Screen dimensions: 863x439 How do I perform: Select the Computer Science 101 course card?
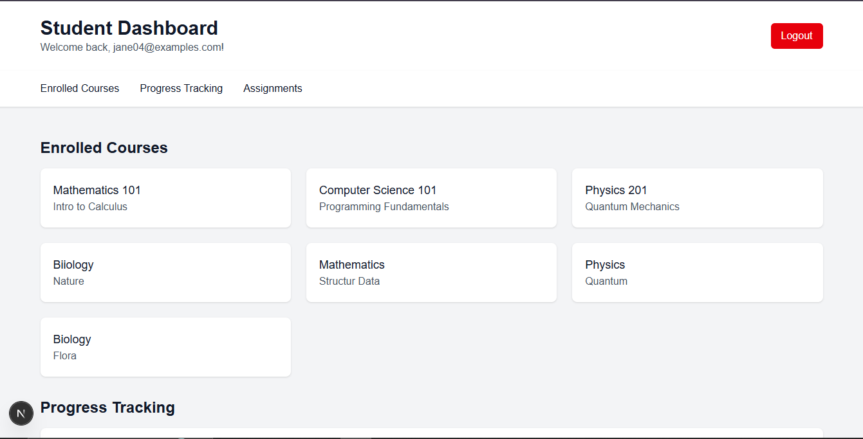tap(431, 198)
